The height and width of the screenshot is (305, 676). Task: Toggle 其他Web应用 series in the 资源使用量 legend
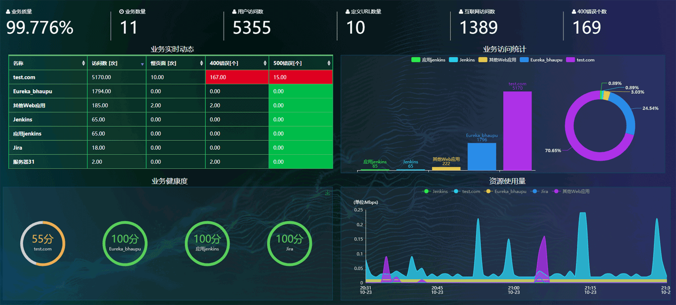point(571,191)
